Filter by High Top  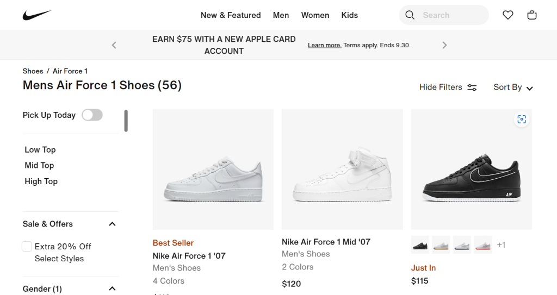pos(41,181)
